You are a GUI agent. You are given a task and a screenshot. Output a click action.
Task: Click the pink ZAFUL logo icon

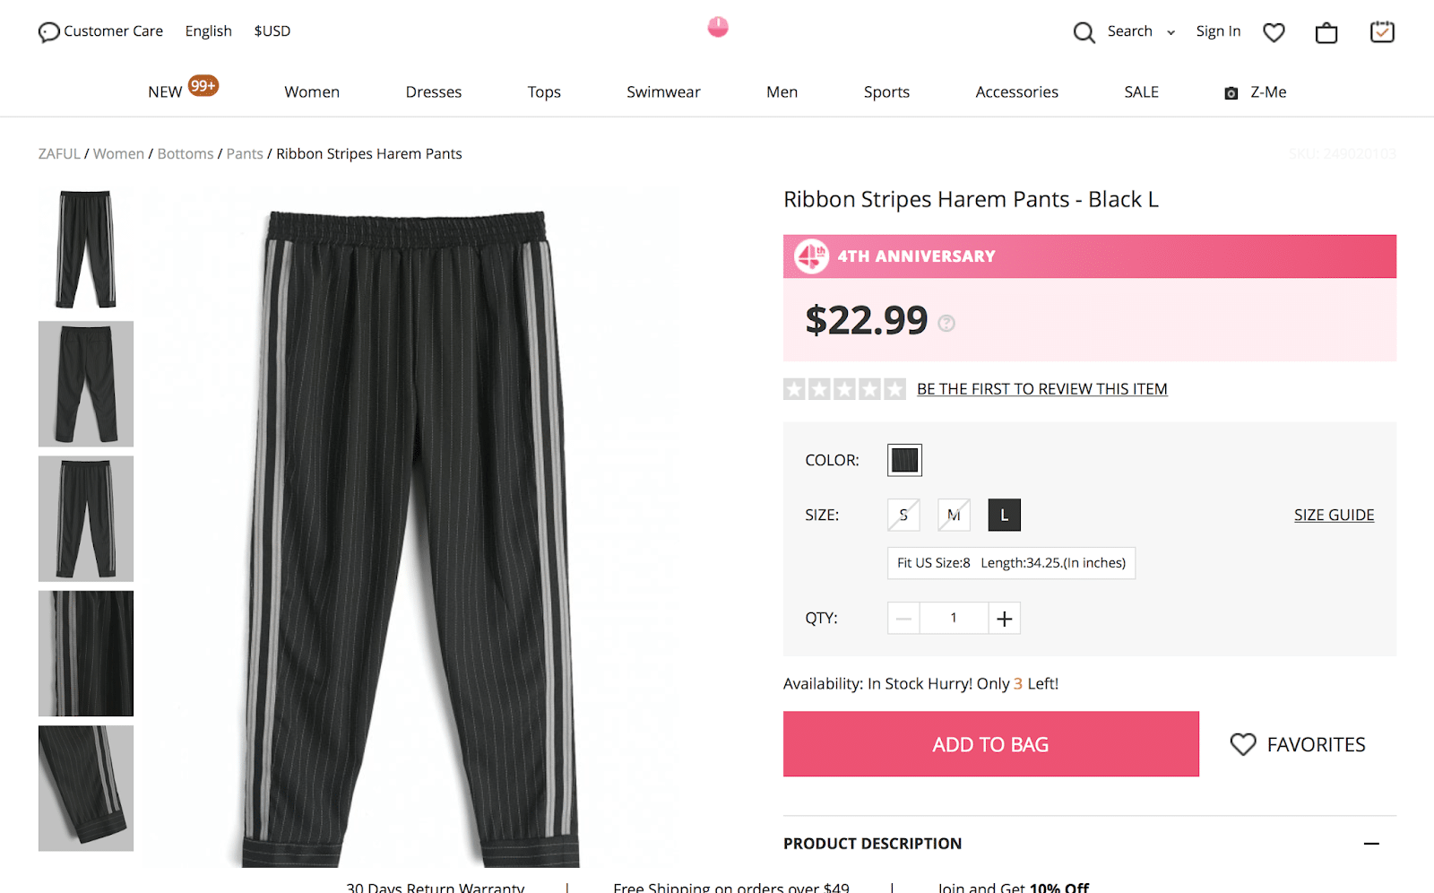click(718, 28)
